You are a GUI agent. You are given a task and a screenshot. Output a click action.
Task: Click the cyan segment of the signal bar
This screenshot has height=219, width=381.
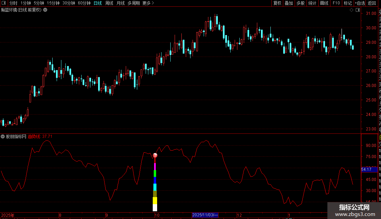[155, 187]
